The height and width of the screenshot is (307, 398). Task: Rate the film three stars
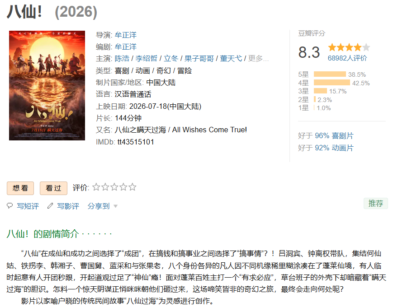(x=114, y=187)
